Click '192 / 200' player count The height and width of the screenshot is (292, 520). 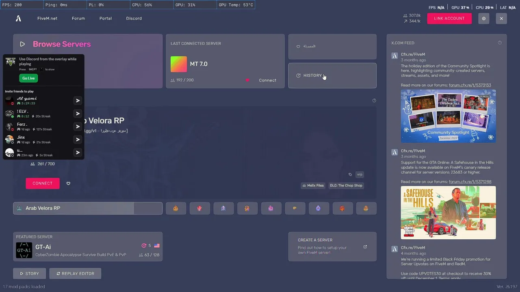185,80
